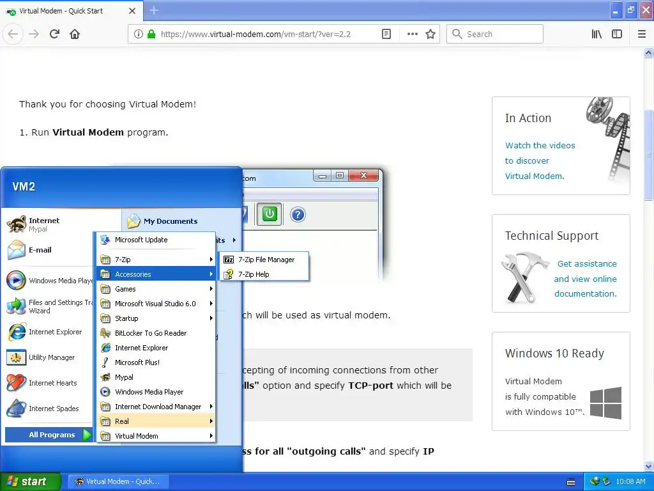Click the page scrollbar up arrow
Screen dimensions: 654x491
coord(649,52)
